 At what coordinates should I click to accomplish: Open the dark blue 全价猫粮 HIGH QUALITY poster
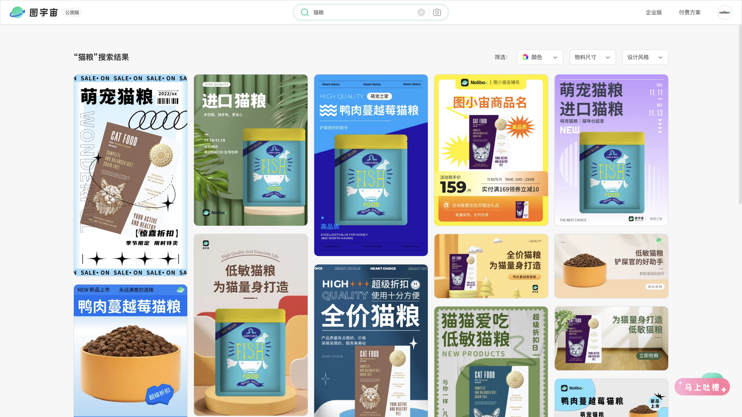coord(371,341)
